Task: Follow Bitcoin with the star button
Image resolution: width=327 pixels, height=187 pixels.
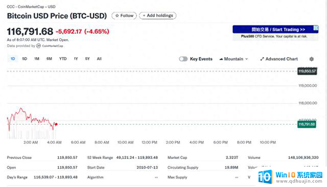Action: [x=124, y=16]
